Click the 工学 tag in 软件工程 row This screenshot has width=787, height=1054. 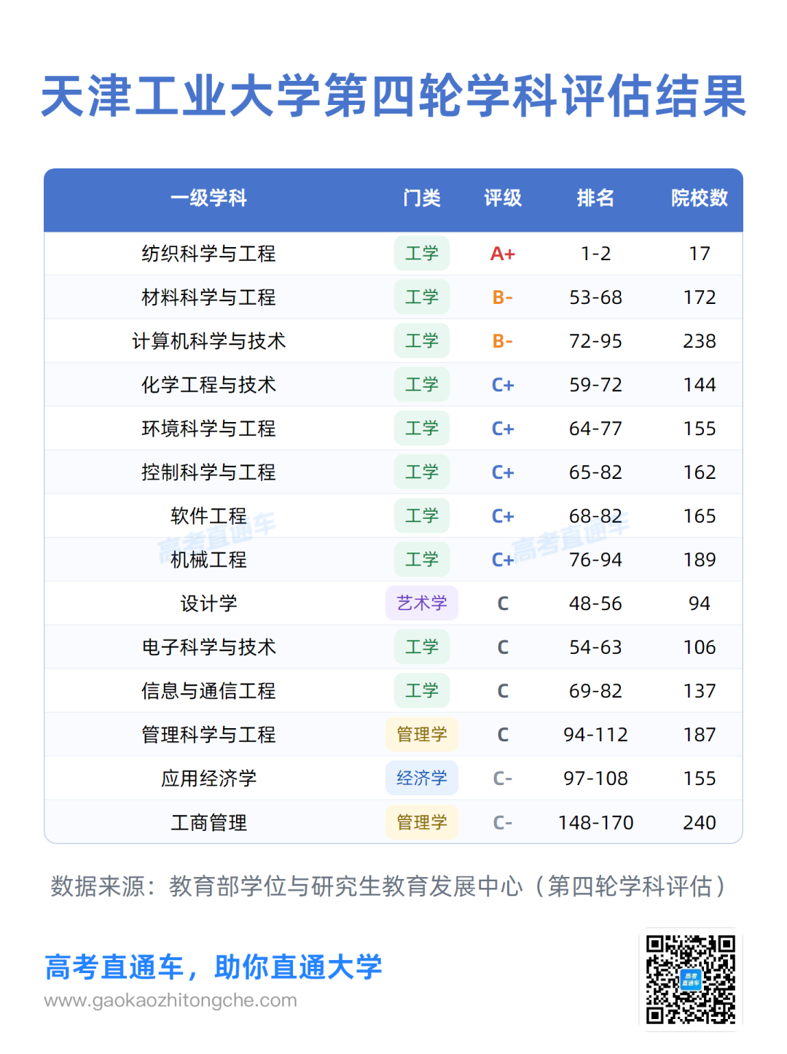[422, 516]
